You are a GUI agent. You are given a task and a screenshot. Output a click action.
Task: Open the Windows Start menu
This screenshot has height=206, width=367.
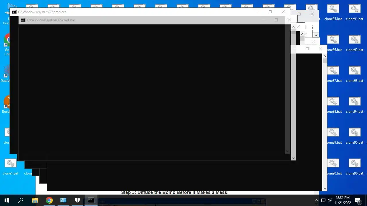pos(7,200)
